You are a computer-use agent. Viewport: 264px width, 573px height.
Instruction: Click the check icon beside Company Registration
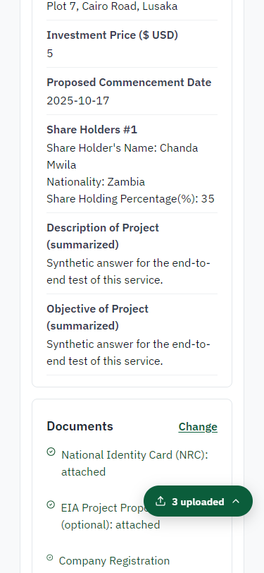pyautogui.click(x=50, y=557)
